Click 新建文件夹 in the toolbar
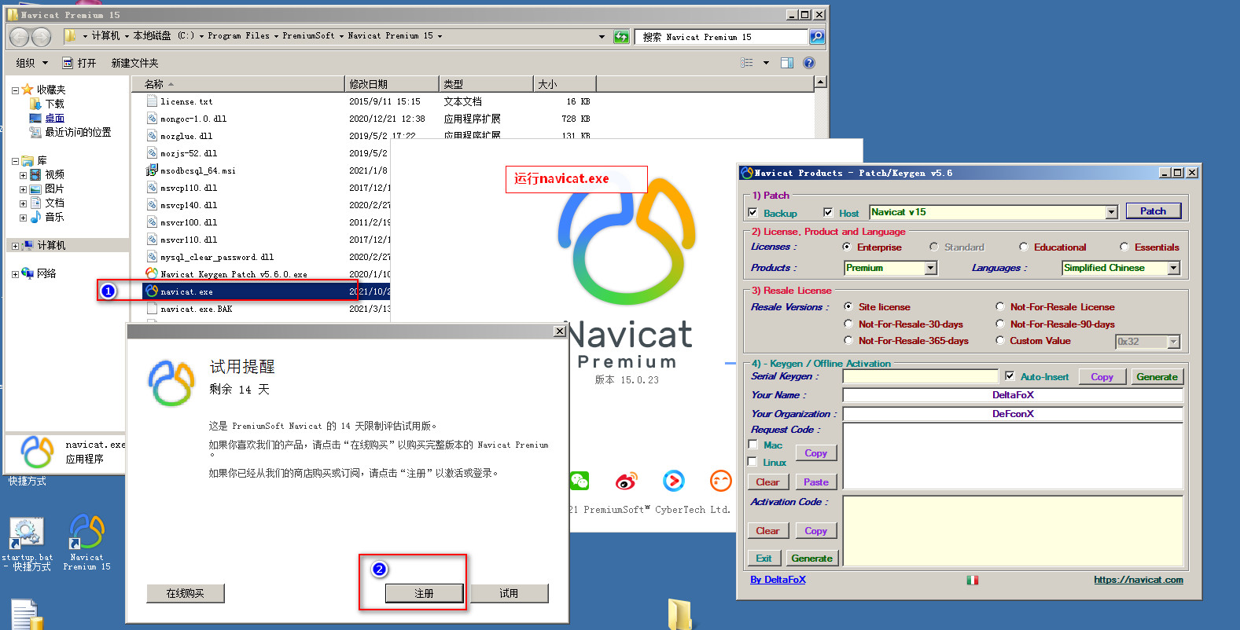This screenshot has height=630, width=1240. [134, 63]
